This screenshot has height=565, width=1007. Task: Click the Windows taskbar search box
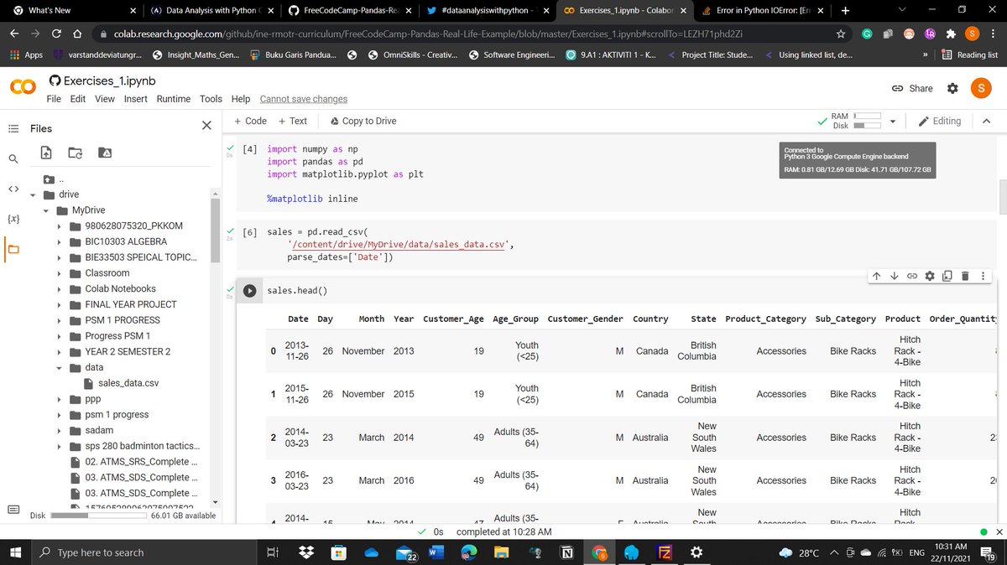[x=143, y=552]
